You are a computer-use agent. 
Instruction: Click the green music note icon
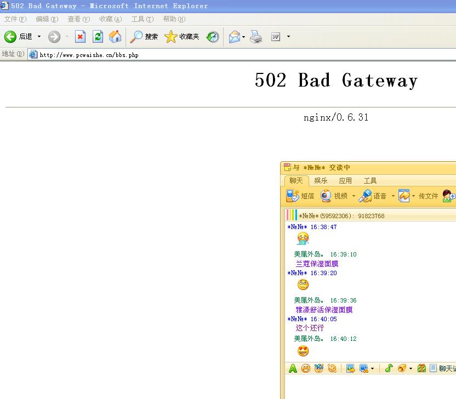[x=389, y=368]
